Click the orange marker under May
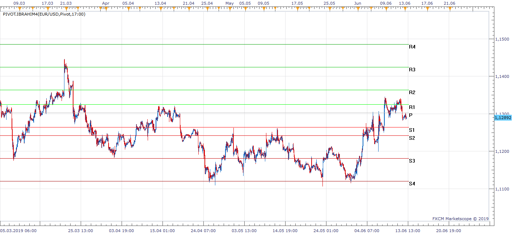 click(x=229, y=8)
